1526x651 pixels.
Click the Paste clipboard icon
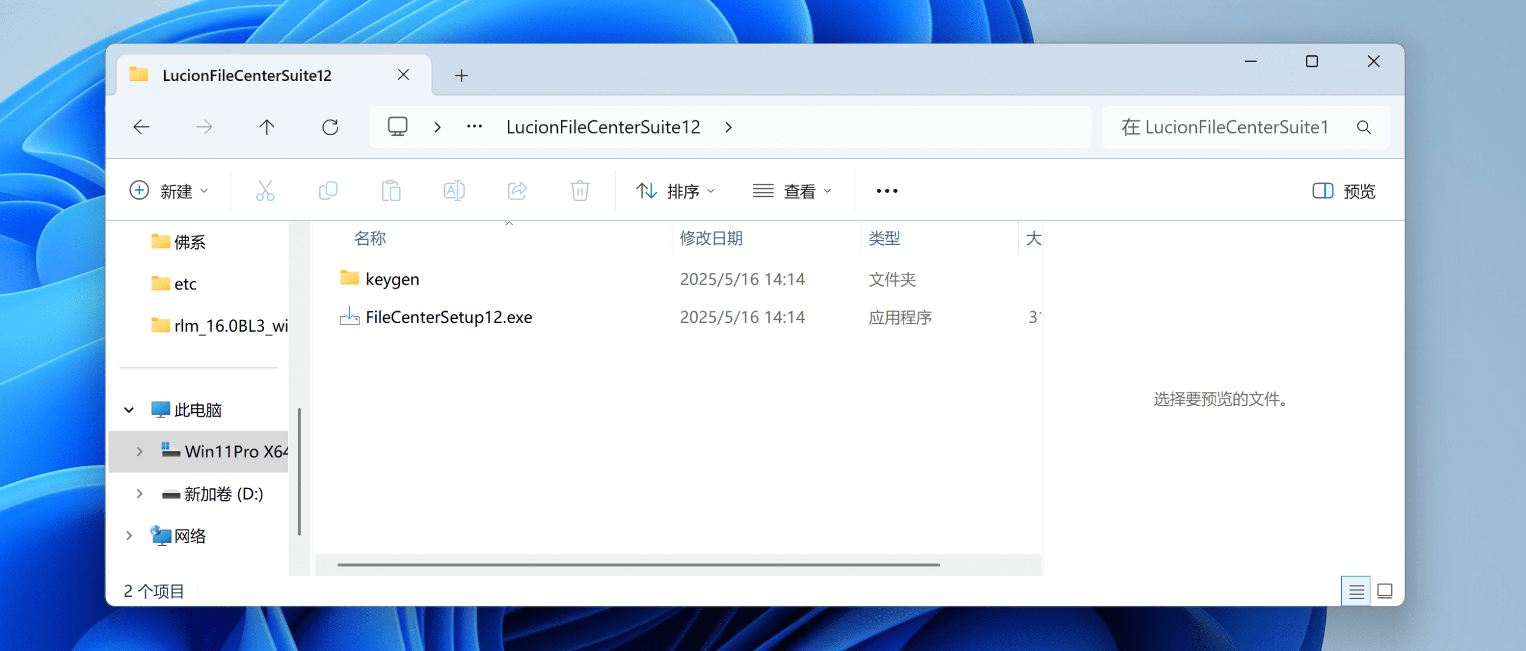(391, 191)
